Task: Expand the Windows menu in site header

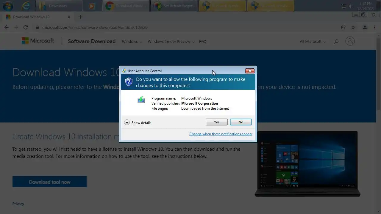Action: (x=132, y=42)
